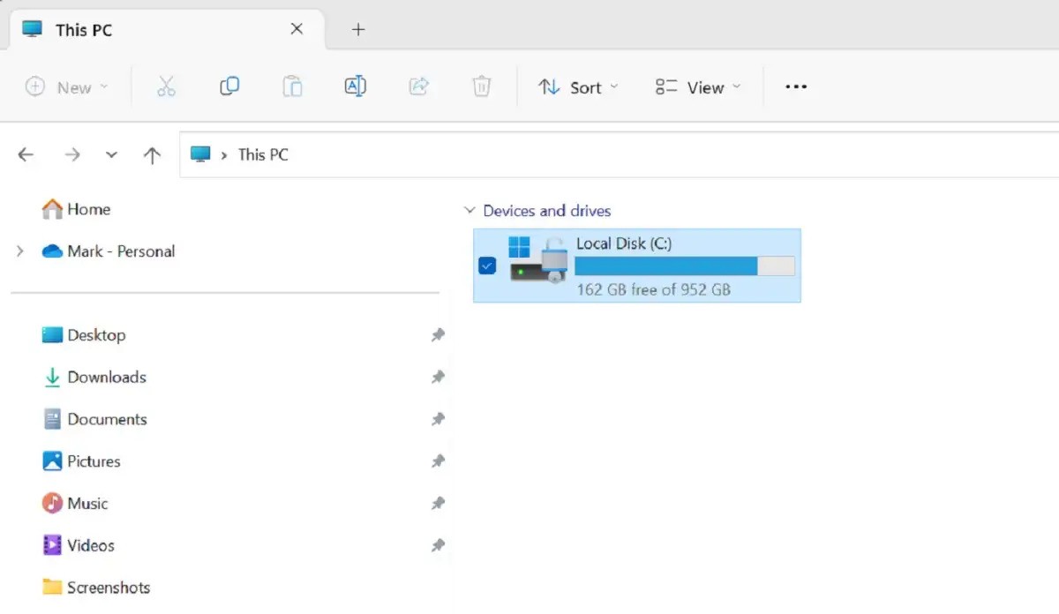This screenshot has height=614, width=1059.
Task: Click the Back navigation arrow
Action: tap(26, 154)
